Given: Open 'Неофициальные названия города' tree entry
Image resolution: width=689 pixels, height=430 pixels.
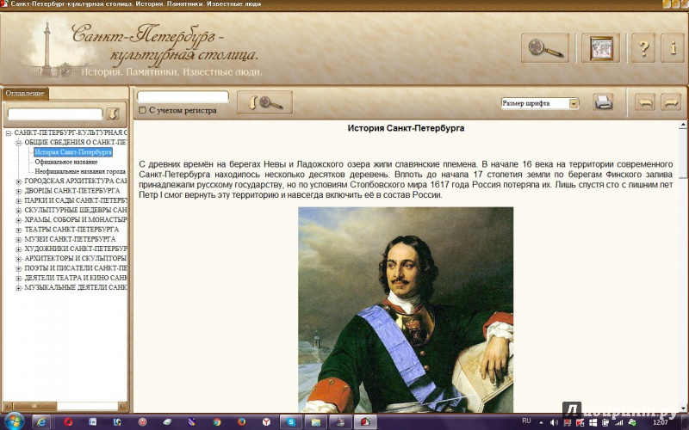Looking at the screenshot, I should 80,171.
